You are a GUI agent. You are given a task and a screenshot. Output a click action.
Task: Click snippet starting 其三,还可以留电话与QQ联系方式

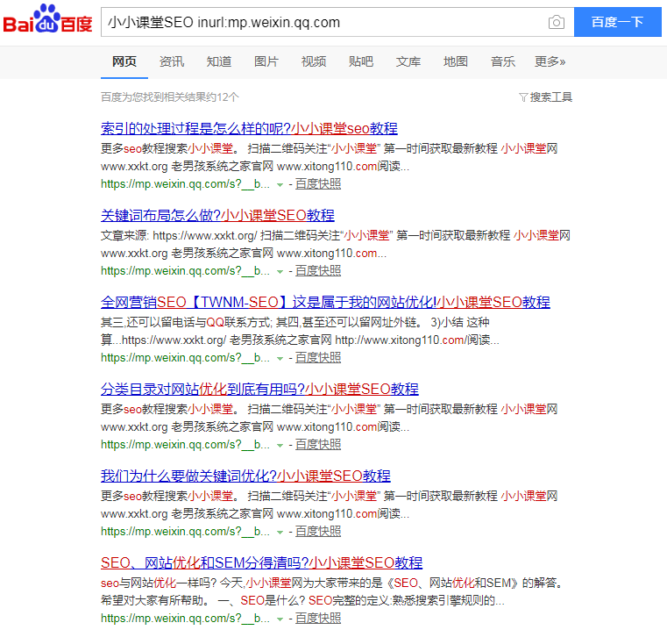pyautogui.click(x=300, y=331)
